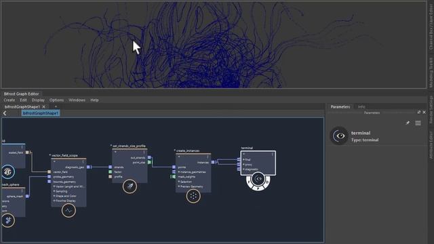Image resolution: width=434 pixels, height=244 pixels.
Task: Open the Create menu
Action: [x=9, y=100]
